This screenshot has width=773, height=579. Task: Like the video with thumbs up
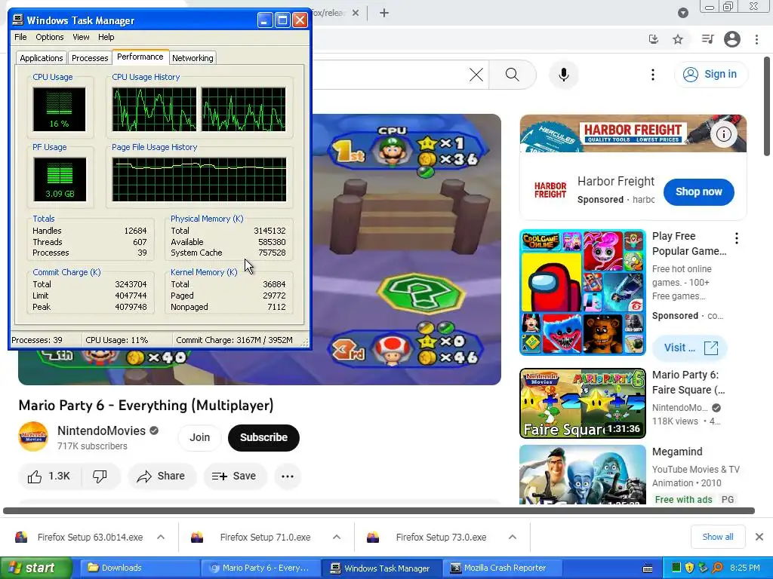49,476
